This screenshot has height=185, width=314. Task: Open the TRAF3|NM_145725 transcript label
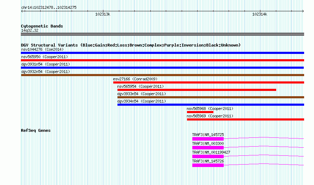(x=208, y=135)
